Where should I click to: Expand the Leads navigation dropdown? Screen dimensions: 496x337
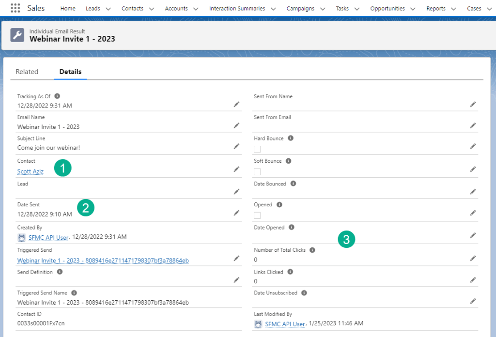tap(108, 8)
